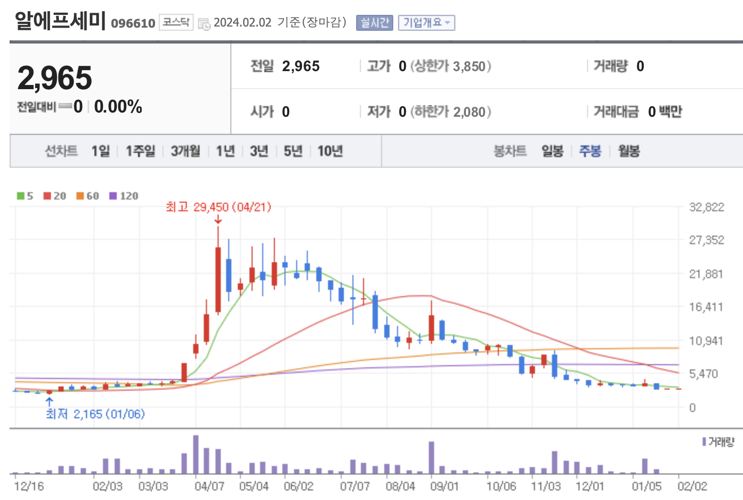Image resolution: width=743 pixels, height=500 pixels.
Task: Click the 거래량 volume legend label
Action: [x=721, y=442]
